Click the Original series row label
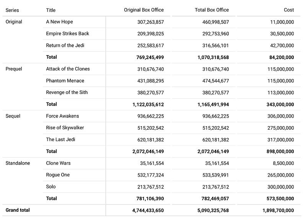This screenshot has width=306, height=219. pyautogui.click(x=14, y=22)
